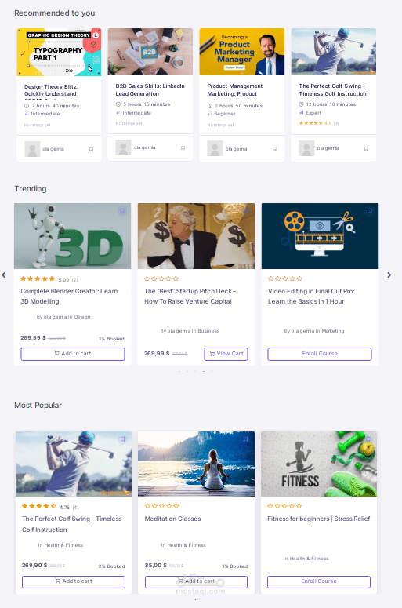
Task: Bookmark the Design Theory Blitz course
Action: pyautogui.click(x=92, y=149)
